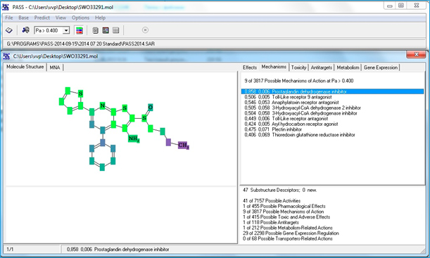Click status bar '1/1' molecule counter
Screen dimensions: 430x258
[x=10, y=250]
